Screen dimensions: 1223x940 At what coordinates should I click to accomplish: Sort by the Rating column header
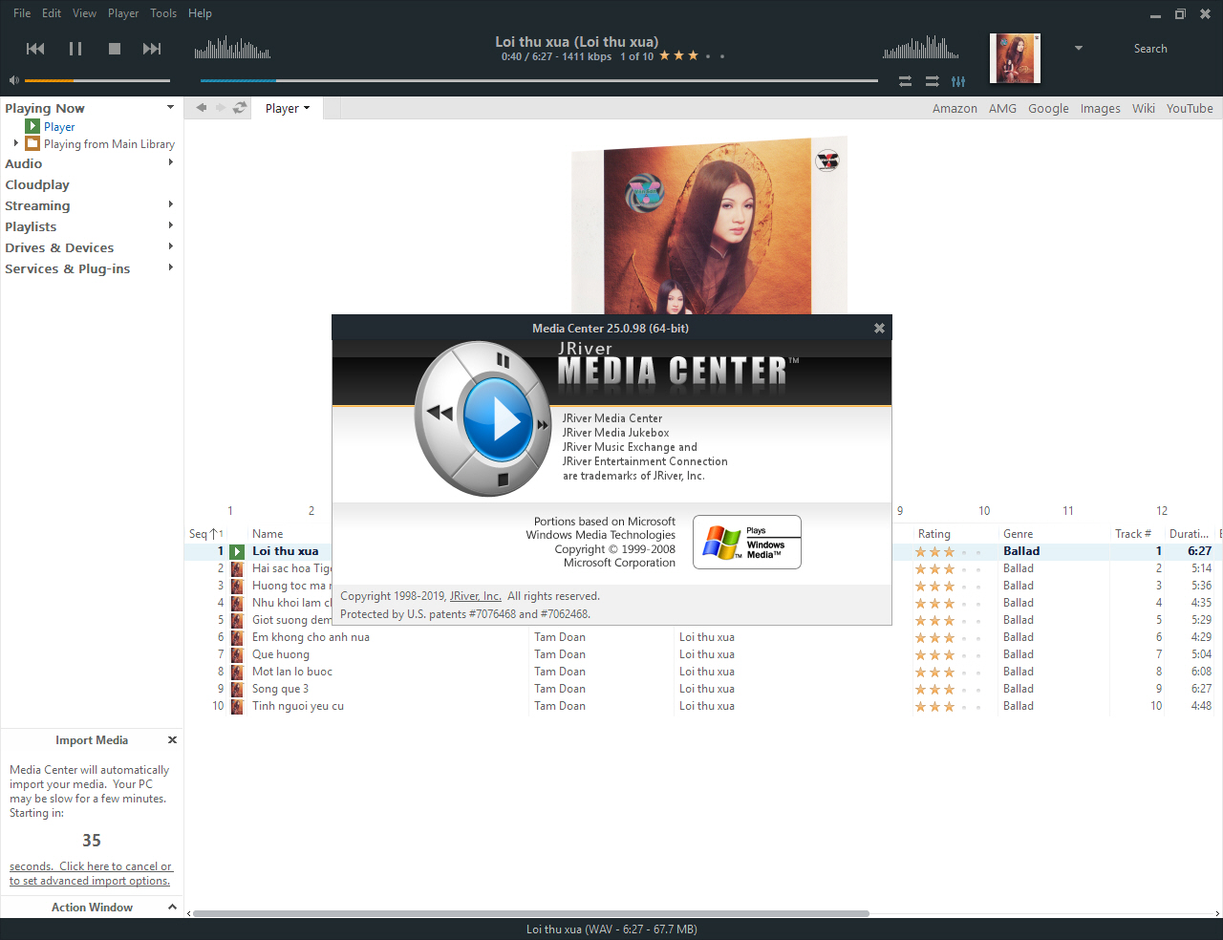[934, 534]
